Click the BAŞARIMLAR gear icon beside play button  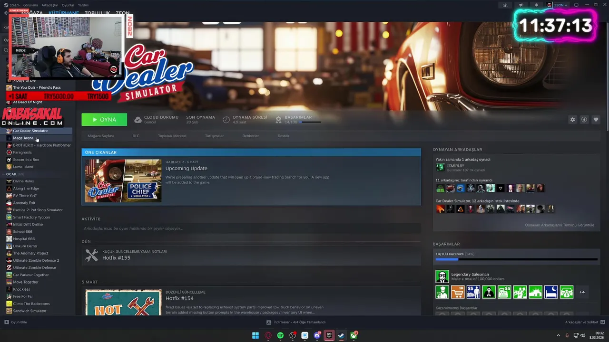279,120
